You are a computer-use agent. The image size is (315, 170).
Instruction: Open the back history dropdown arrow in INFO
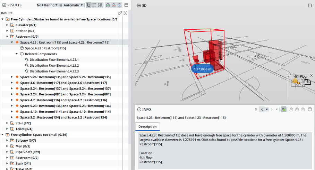point(266,110)
